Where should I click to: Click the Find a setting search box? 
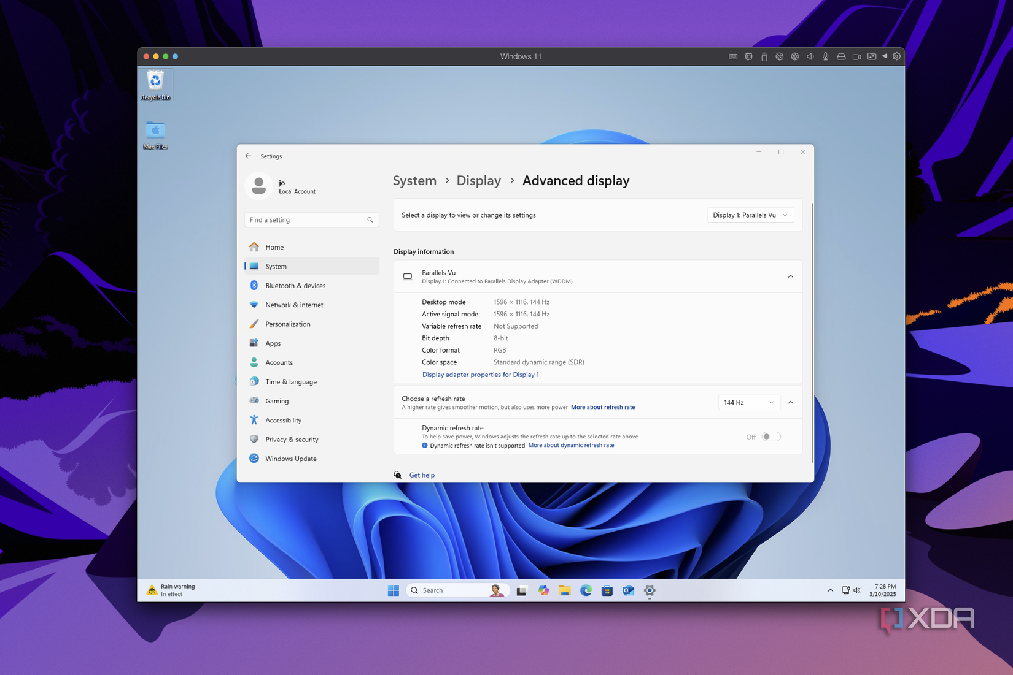(311, 219)
